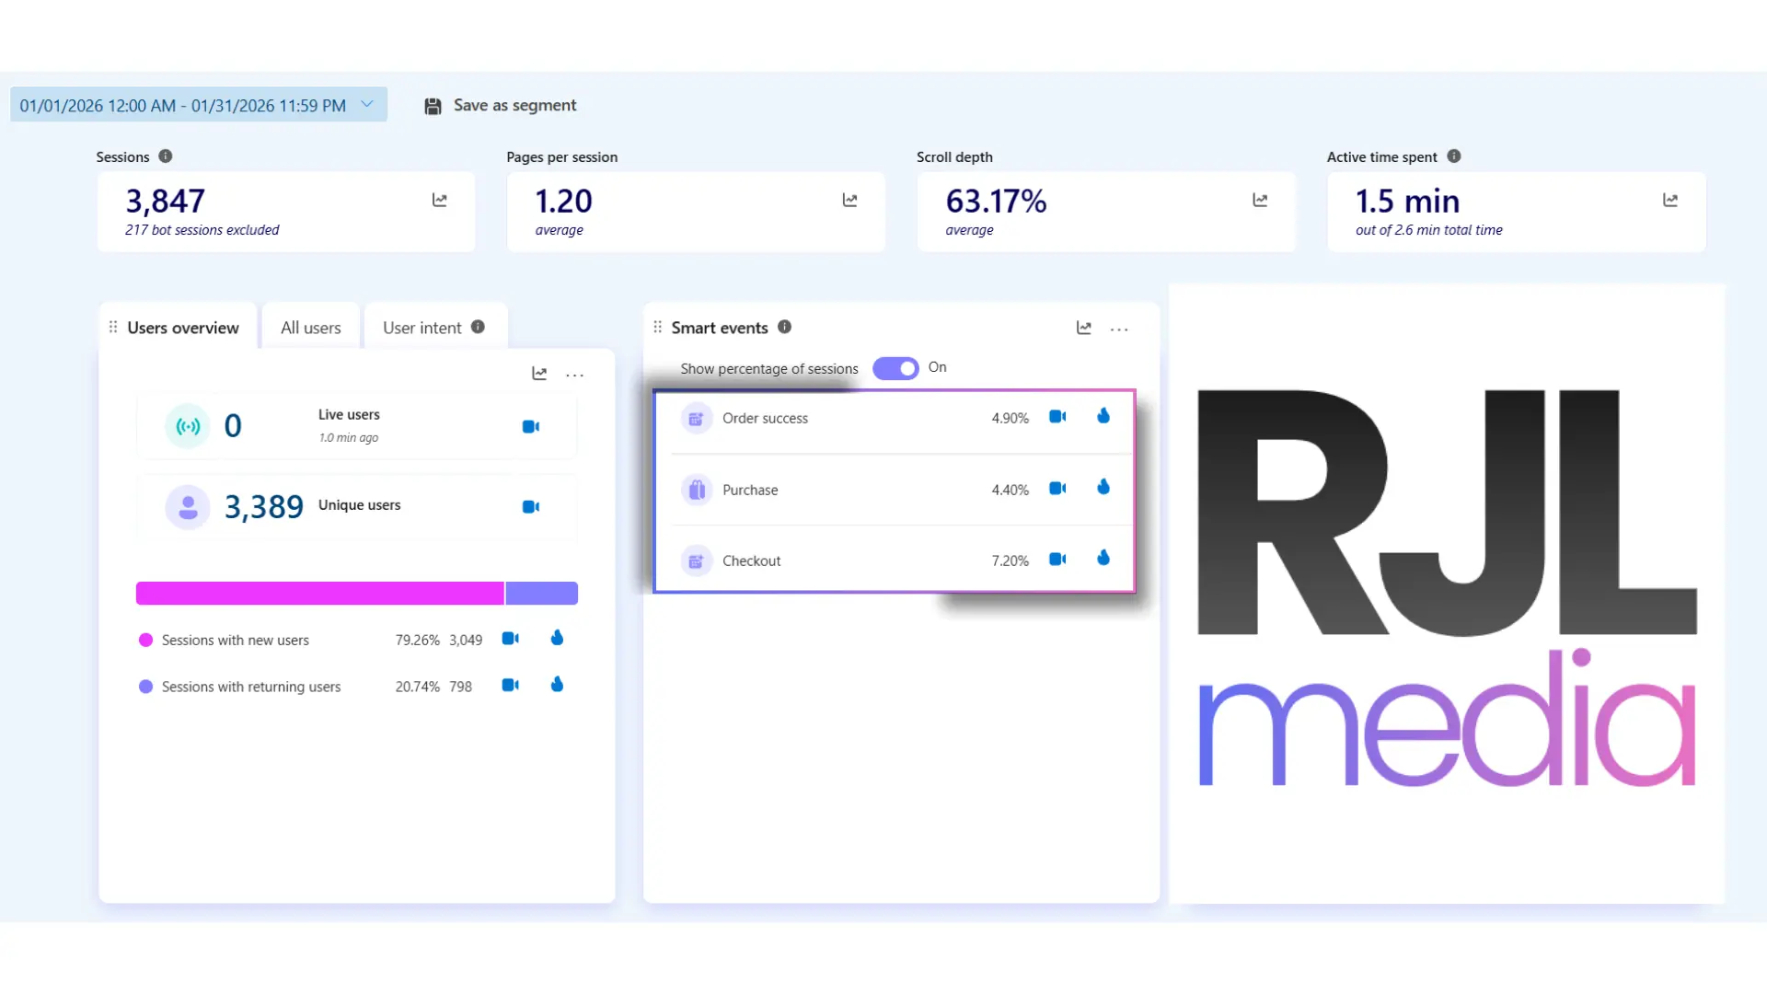
Task: Toggle Show percentage of sessions switch
Action: coord(895,368)
